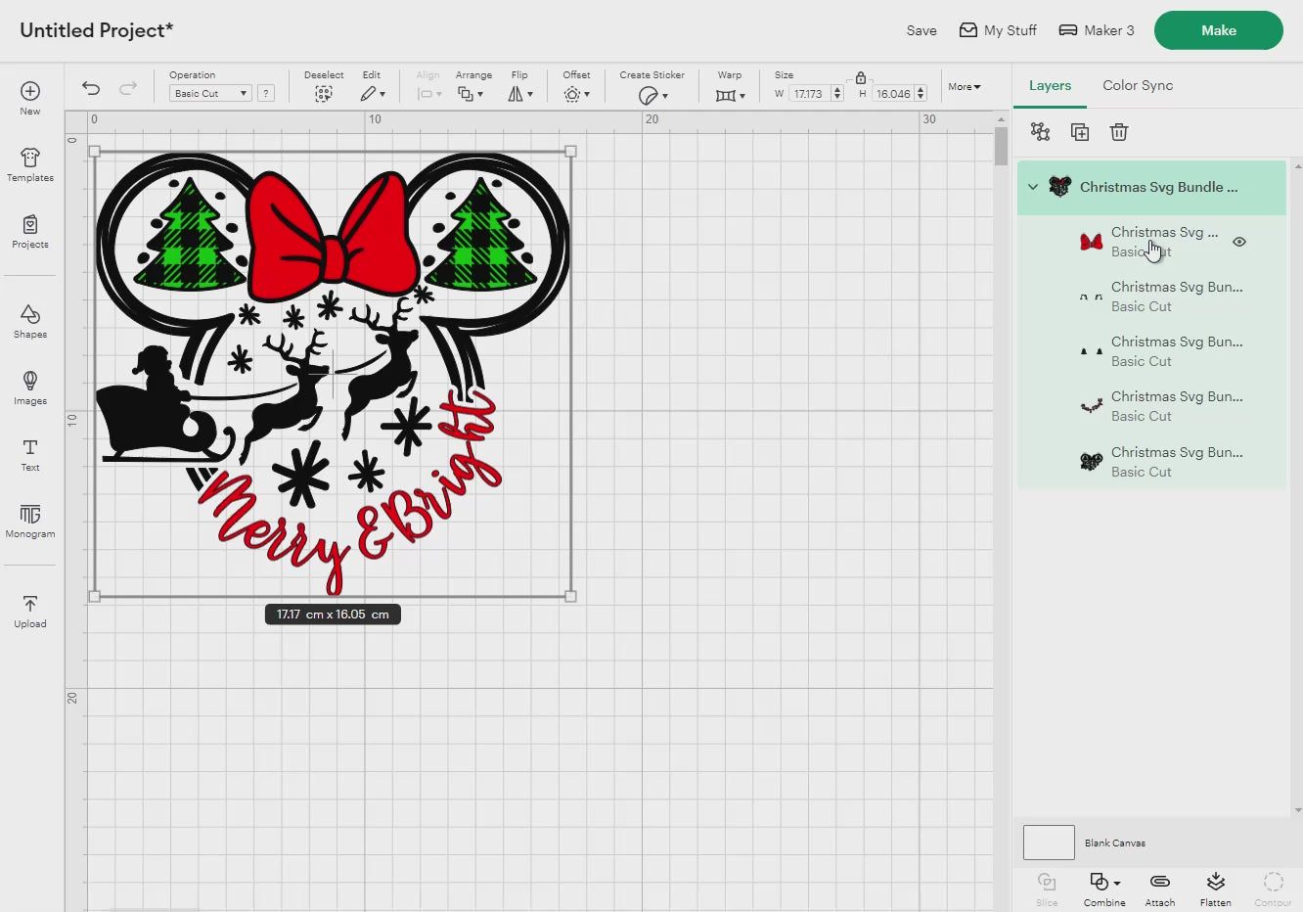This screenshot has width=1303, height=912.
Task: Open the Monogram tool
Action: [x=30, y=521]
